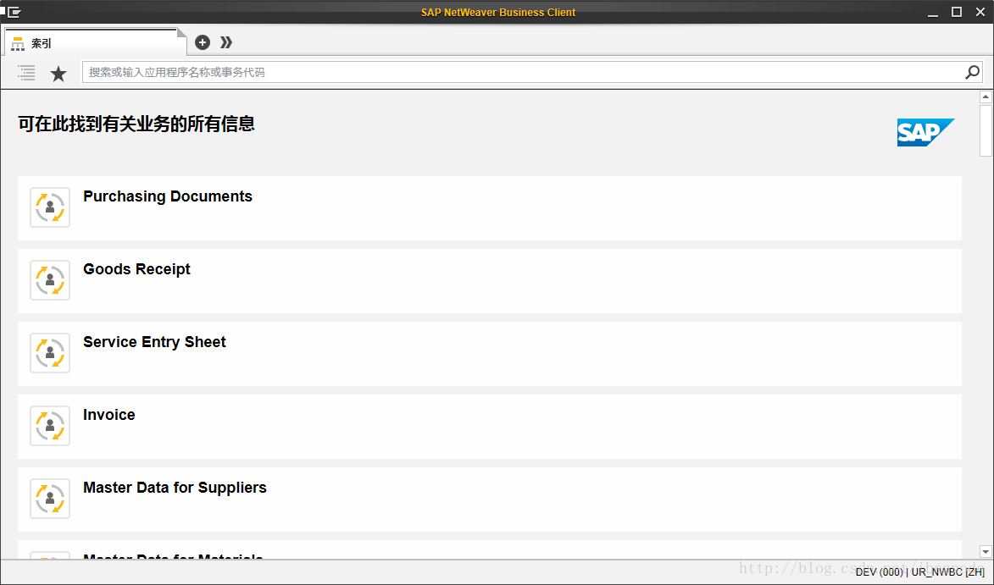This screenshot has width=994, height=585.
Task: Click scrollbar down arrow
Action: [x=986, y=551]
